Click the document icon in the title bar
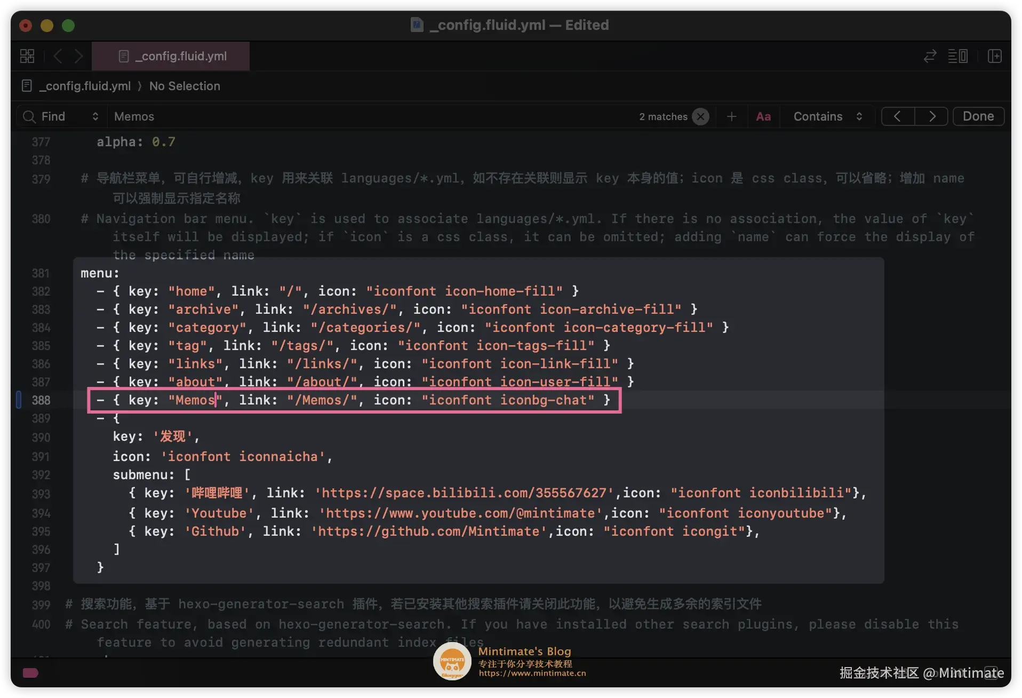1022x698 pixels. coord(417,25)
